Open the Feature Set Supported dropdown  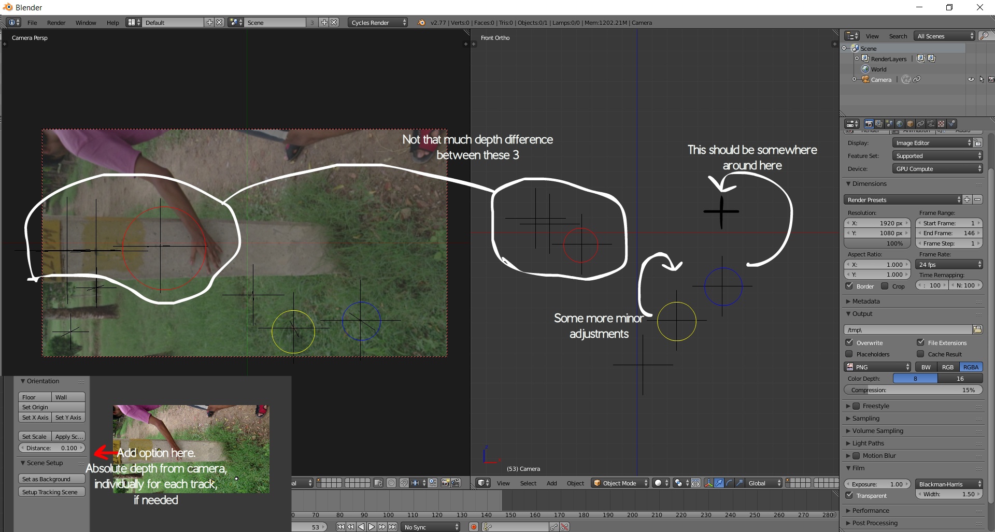(x=937, y=156)
